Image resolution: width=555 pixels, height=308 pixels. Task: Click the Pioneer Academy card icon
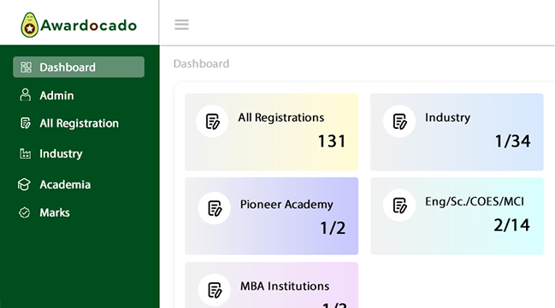coord(215,208)
